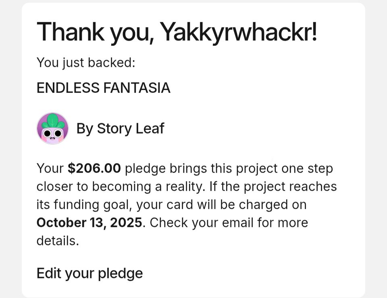Click the word FANTASIA in project name
This screenshot has height=298, width=387.
tap(137, 88)
